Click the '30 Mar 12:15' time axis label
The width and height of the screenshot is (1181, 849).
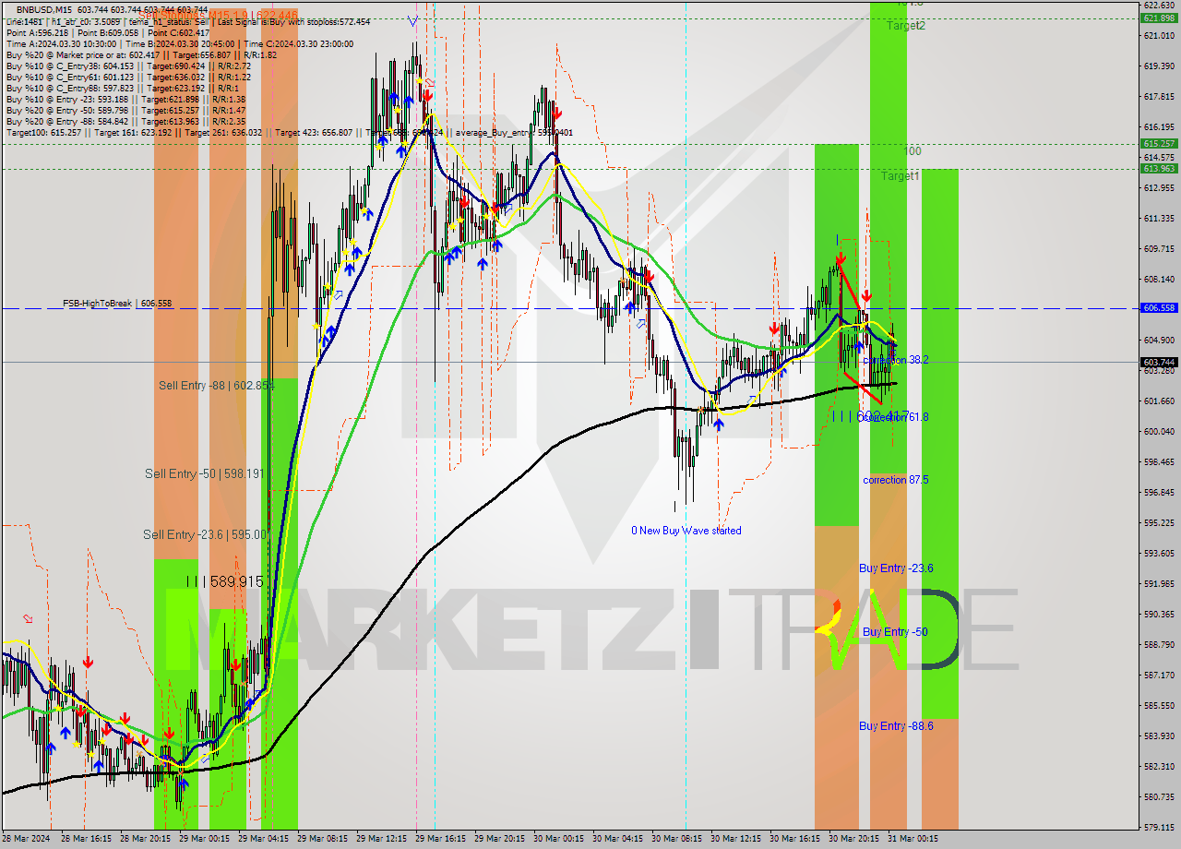736,839
